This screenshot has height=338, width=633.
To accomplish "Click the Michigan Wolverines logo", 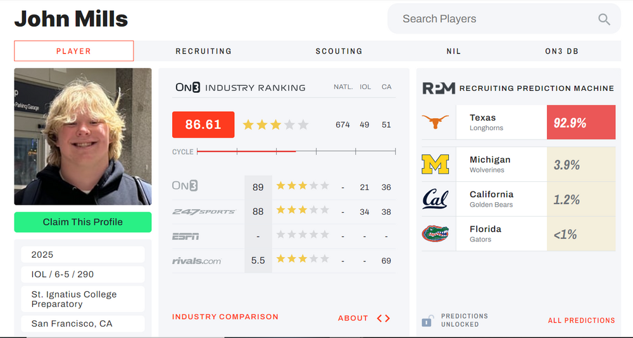I will click(x=436, y=165).
